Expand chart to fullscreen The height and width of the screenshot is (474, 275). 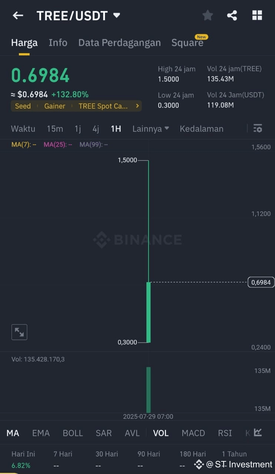pos(19,332)
